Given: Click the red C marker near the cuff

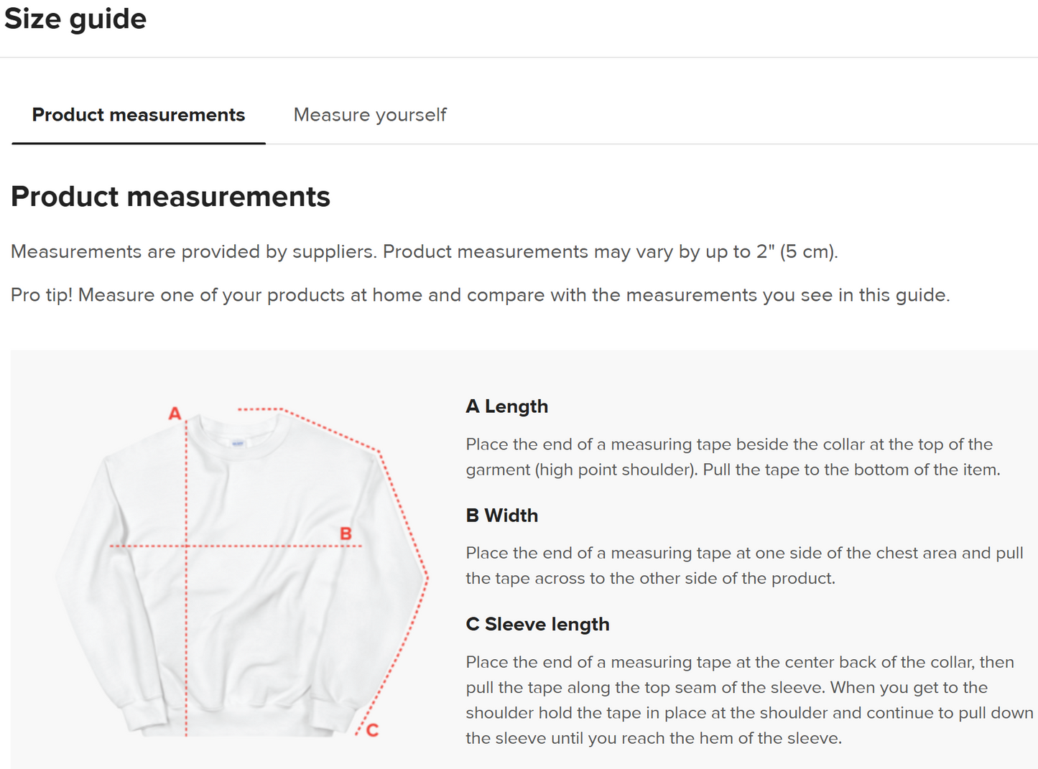Looking at the screenshot, I should [x=372, y=730].
